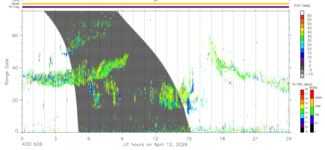
Task: Click the x-axis tick label '24'
Action: pos(289,138)
